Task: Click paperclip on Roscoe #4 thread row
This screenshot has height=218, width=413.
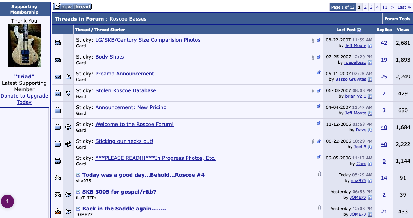Action: click(319, 174)
